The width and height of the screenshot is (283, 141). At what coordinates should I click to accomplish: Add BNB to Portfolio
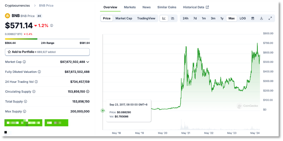click(47, 52)
